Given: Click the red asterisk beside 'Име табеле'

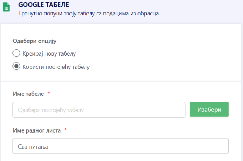Looking at the screenshot, I should 49,94.
